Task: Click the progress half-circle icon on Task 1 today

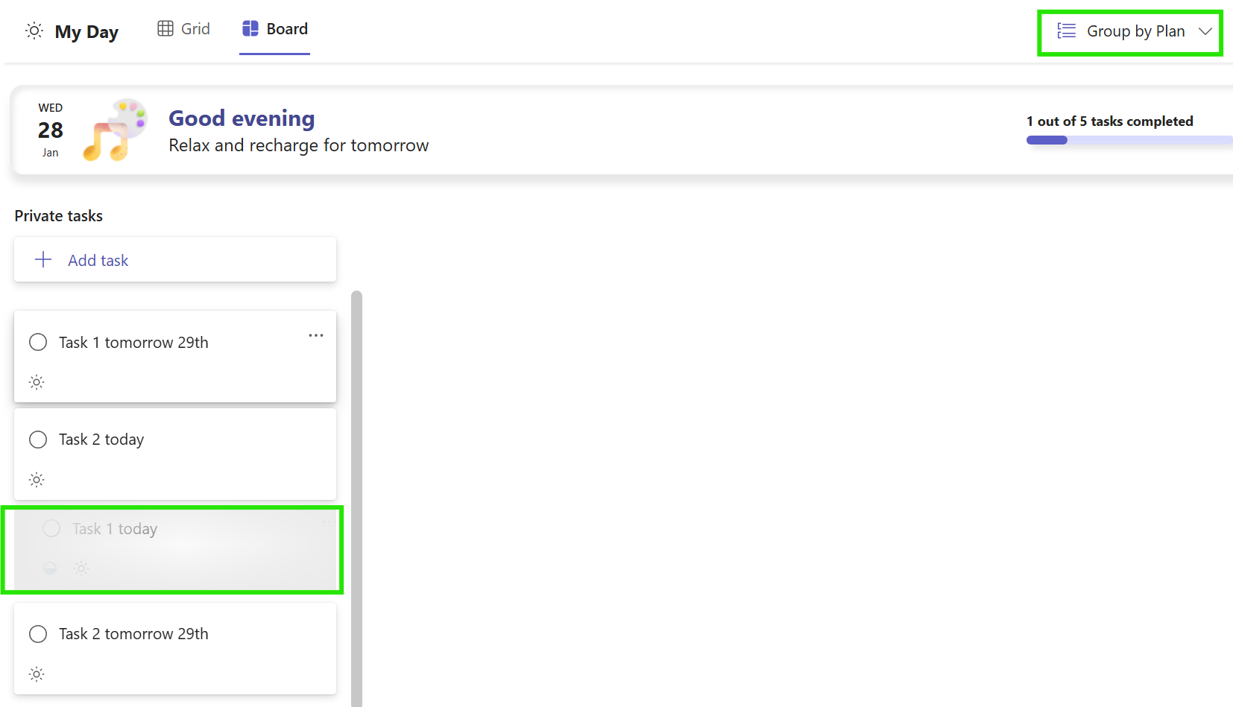Action: [x=50, y=568]
